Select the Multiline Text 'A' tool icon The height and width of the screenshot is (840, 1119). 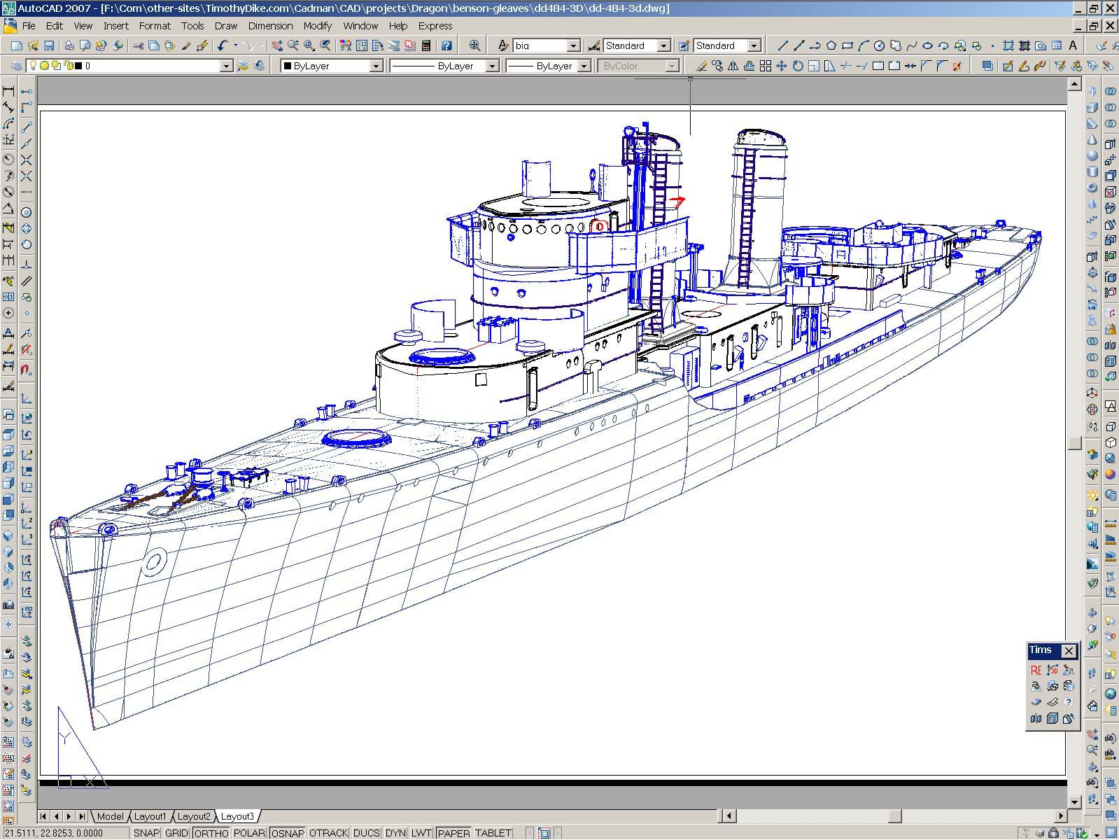click(x=1073, y=45)
